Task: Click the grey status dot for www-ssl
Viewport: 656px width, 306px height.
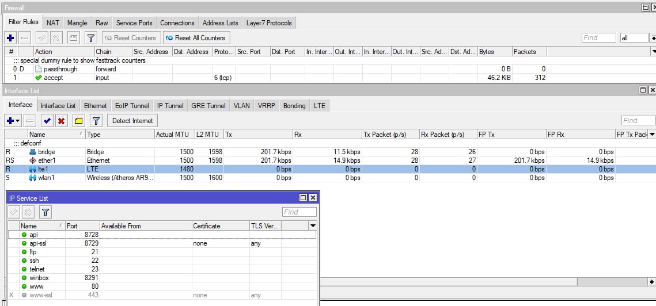Action: tap(24, 295)
